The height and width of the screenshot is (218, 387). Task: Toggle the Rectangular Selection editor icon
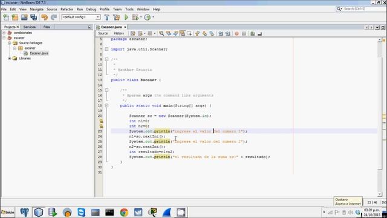tap(189, 33)
